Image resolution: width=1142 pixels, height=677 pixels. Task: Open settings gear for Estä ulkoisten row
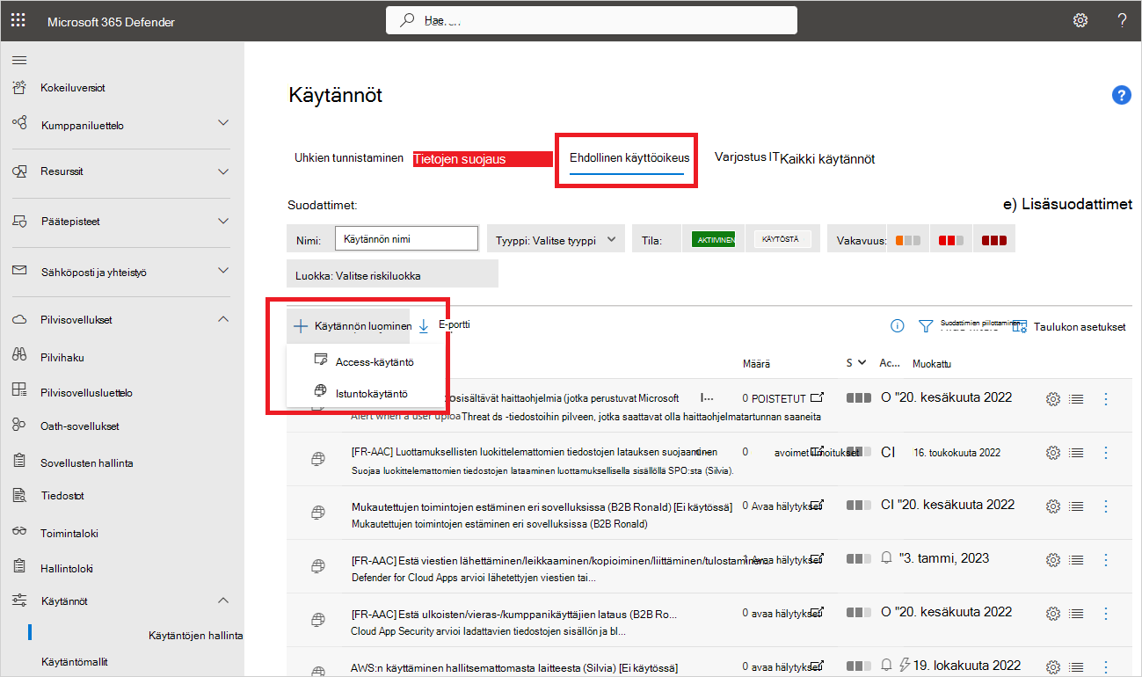pos(1053,613)
